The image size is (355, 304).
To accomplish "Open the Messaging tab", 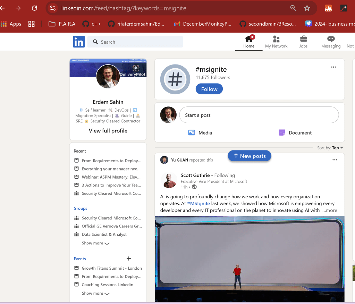I will pyautogui.click(x=331, y=42).
